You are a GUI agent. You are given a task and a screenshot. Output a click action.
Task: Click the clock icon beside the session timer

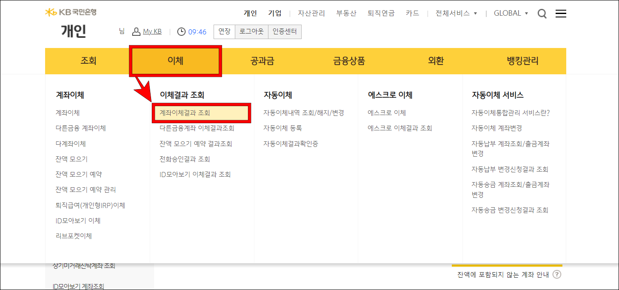click(182, 31)
